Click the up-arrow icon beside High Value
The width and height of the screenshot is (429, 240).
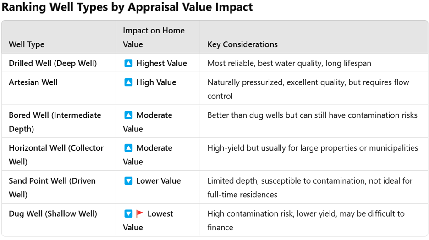click(x=128, y=82)
